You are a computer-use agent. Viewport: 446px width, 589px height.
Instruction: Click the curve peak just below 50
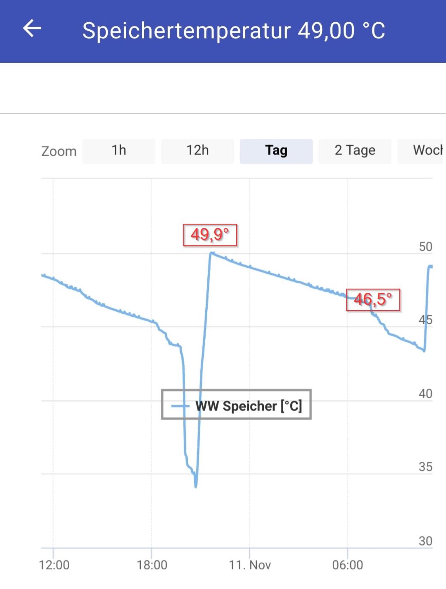click(x=212, y=253)
